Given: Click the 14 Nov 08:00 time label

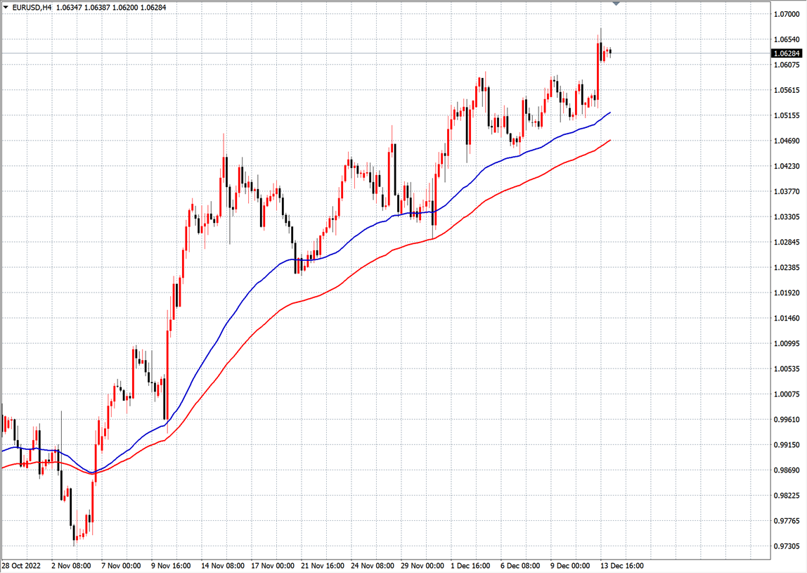Looking at the screenshot, I should coord(222,565).
